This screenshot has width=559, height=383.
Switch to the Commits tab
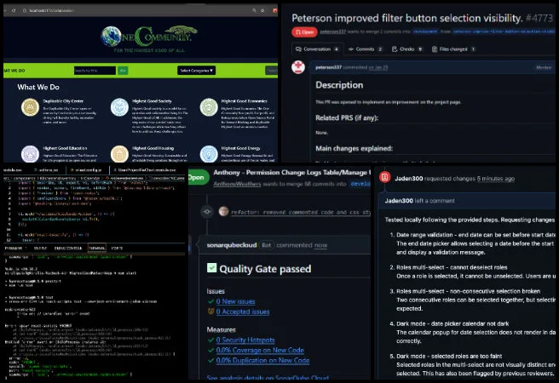[365, 49]
